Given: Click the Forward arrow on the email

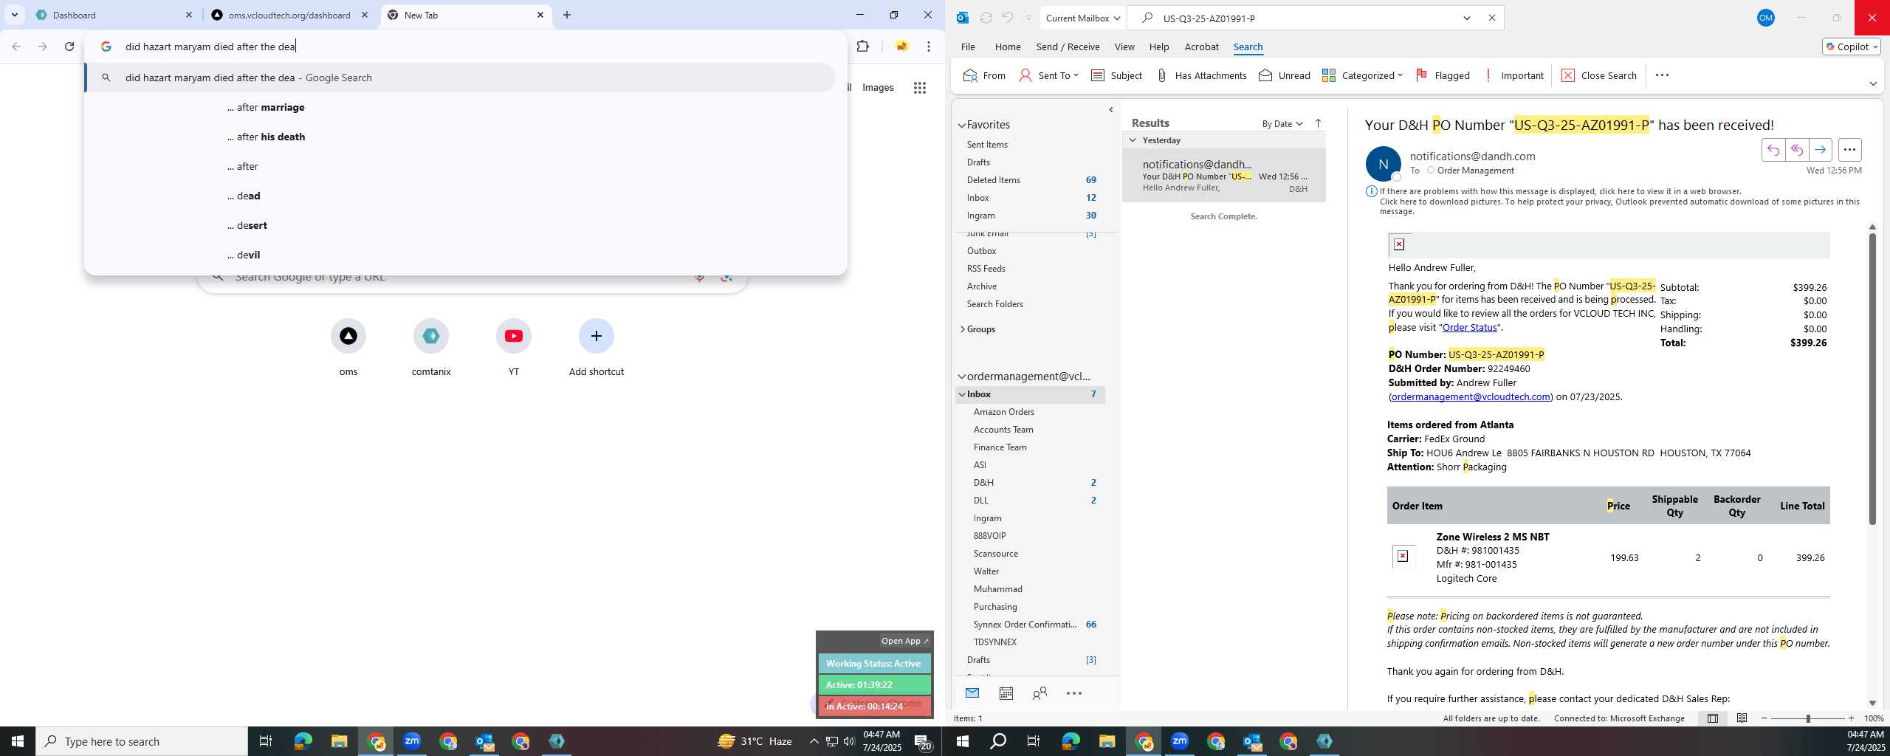Looking at the screenshot, I should click(x=1821, y=150).
